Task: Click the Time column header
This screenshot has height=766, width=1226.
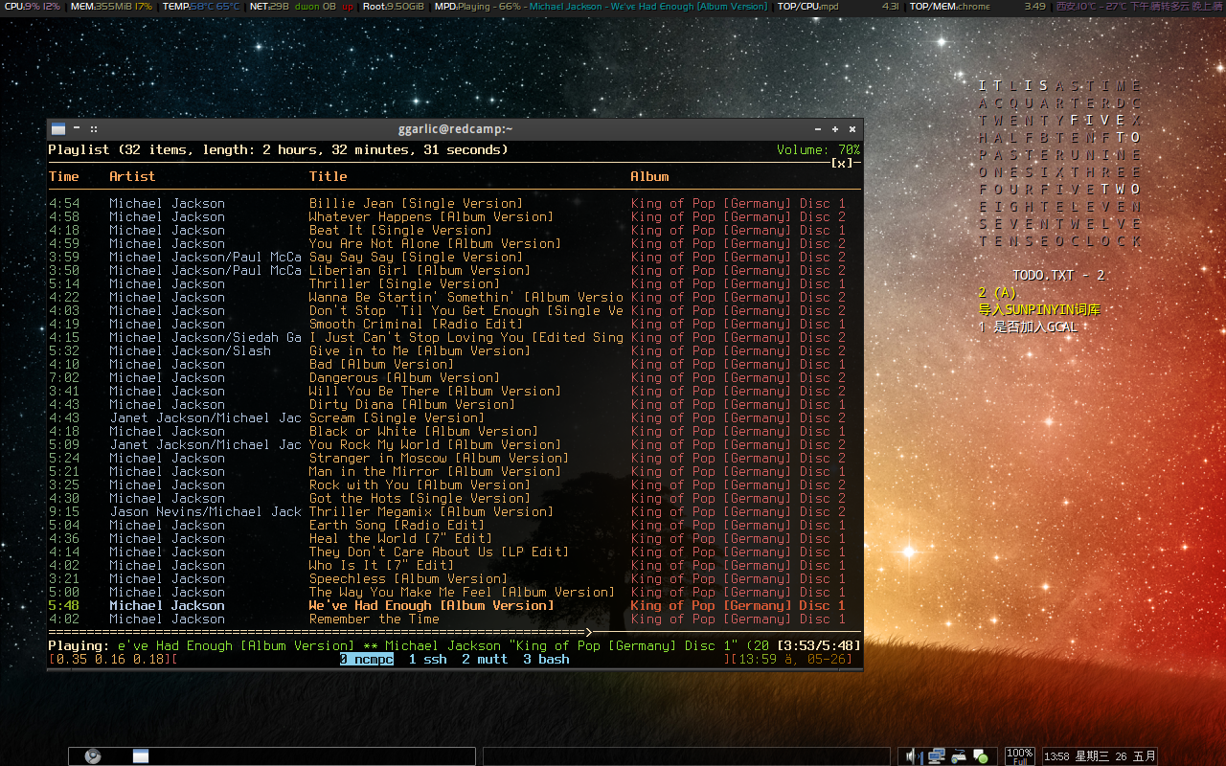Action: pyautogui.click(x=63, y=176)
